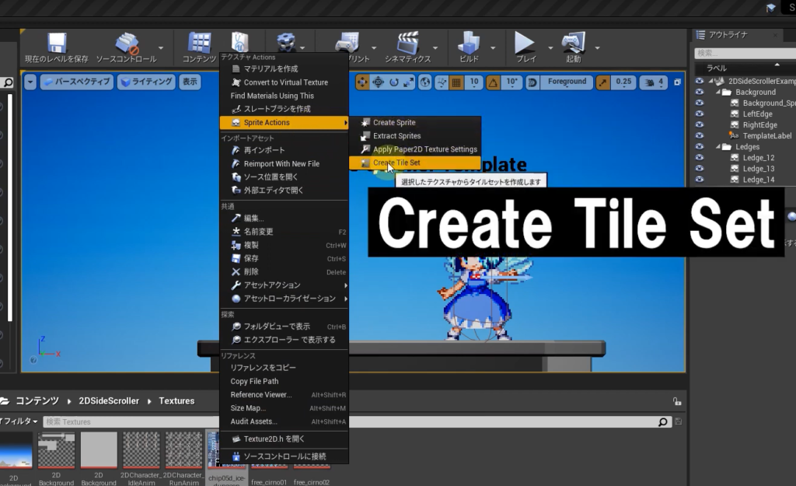
Task: Toggle rotation angle snapping in the viewport
Action: 493,82
